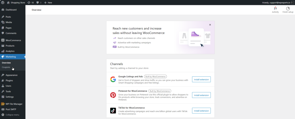The width and height of the screenshot is (295, 119).
Task: Open the Finish setup progress icon
Action: pos(288,8)
